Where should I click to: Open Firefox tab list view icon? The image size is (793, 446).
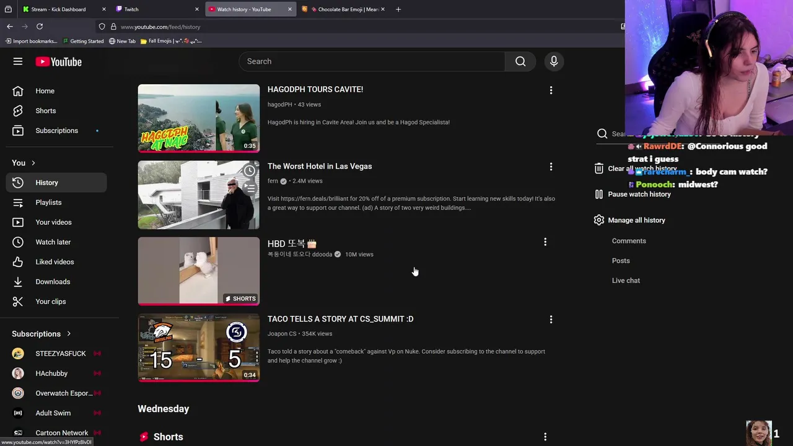8,9
